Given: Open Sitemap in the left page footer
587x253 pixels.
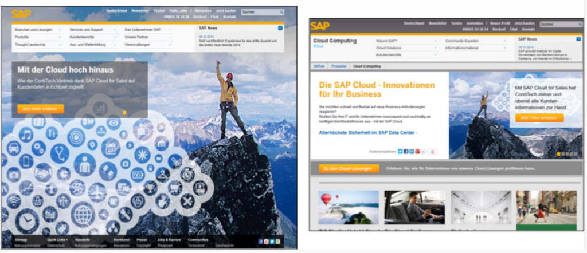Looking at the screenshot, I should click(21, 240).
